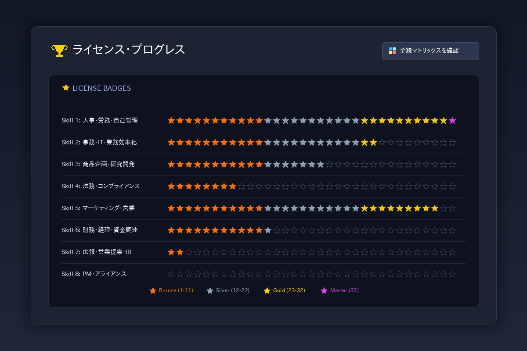Viewport: 527px width, 351px height.
Task: Click the last gold star in Skill 2 row
Action: [373, 142]
